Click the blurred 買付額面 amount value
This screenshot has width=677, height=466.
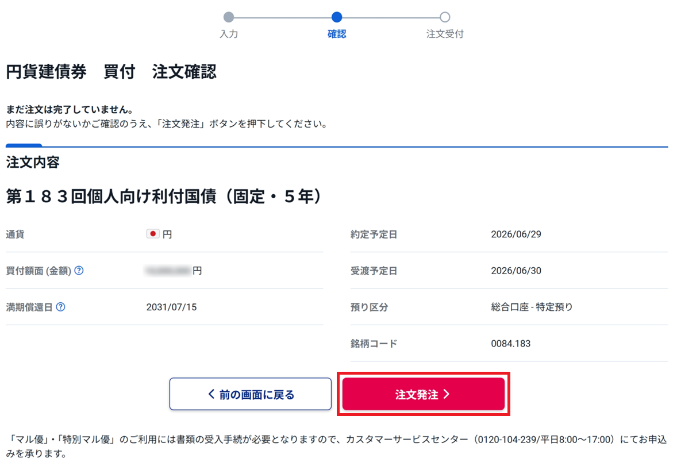[x=168, y=271]
